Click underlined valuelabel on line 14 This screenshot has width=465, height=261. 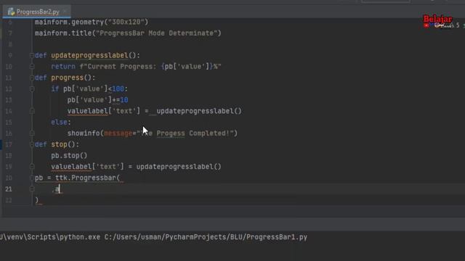(x=87, y=111)
